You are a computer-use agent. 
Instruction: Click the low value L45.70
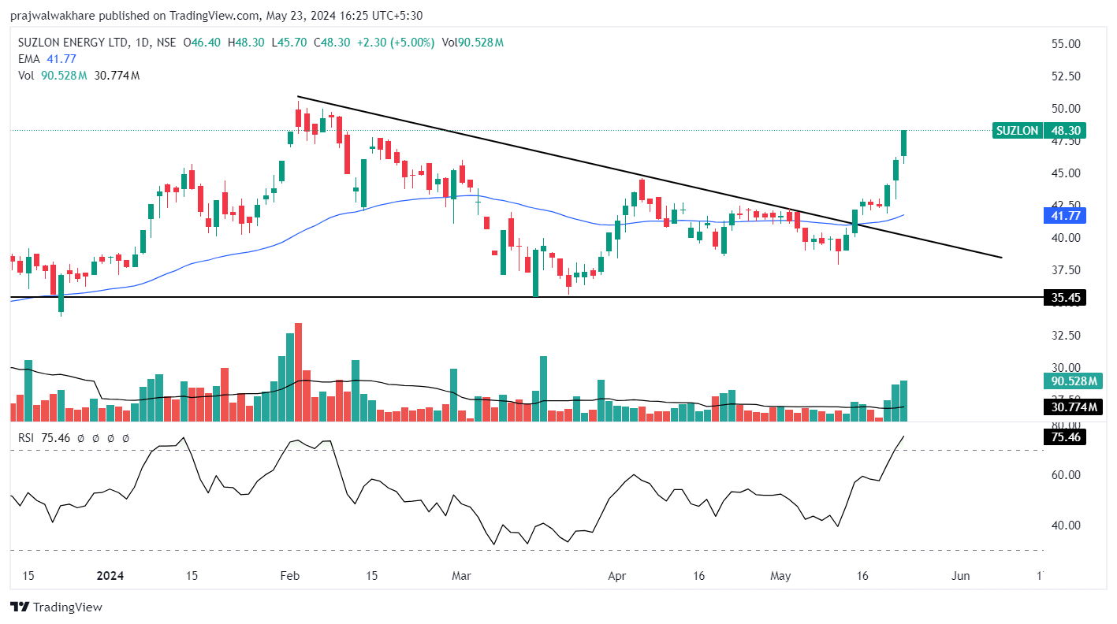pyautogui.click(x=289, y=43)
